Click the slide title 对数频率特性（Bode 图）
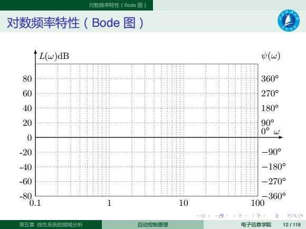306x229 pixels. click(75, 23)
